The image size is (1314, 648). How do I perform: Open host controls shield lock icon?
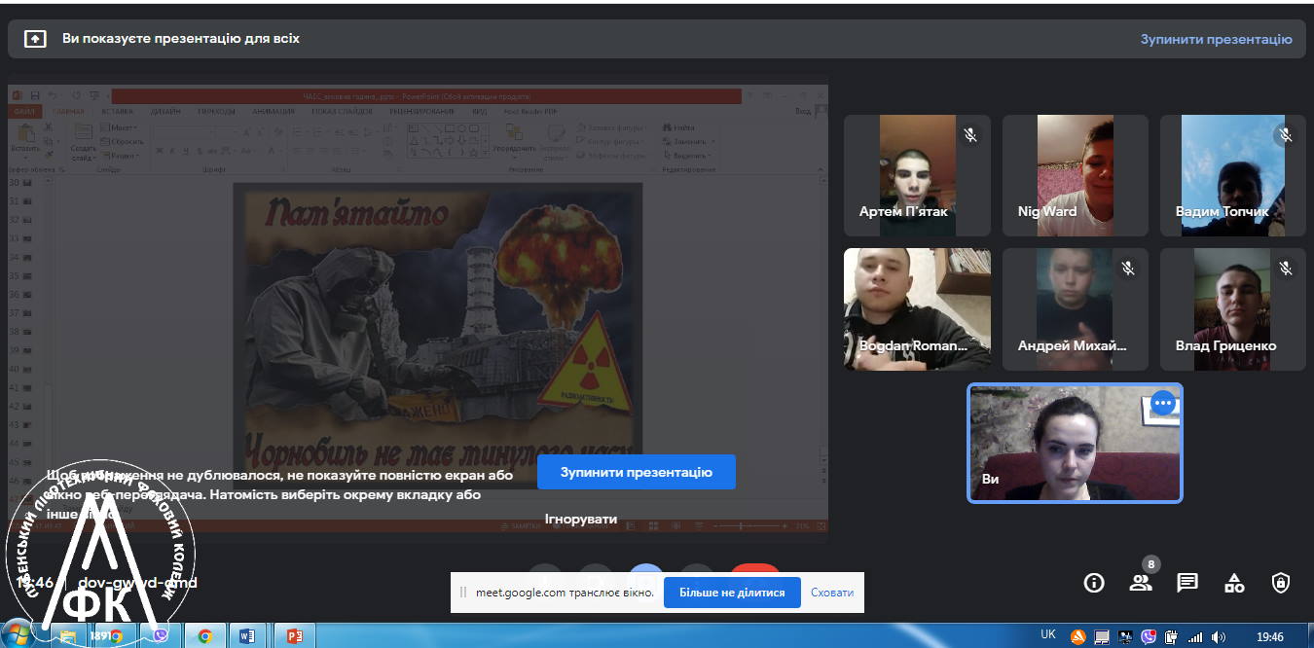(x=1281, y=583)
